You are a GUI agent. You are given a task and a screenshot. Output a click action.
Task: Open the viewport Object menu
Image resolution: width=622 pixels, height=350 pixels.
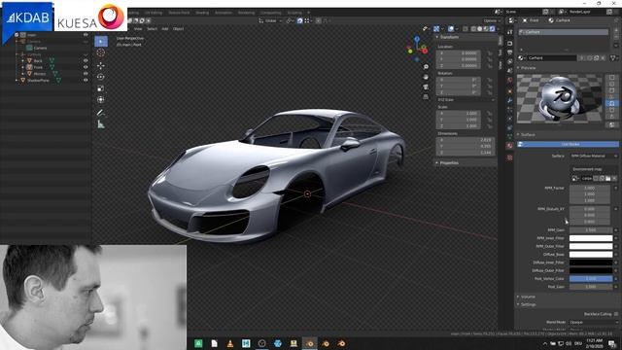pyautogui.click(x=178, y=29)
